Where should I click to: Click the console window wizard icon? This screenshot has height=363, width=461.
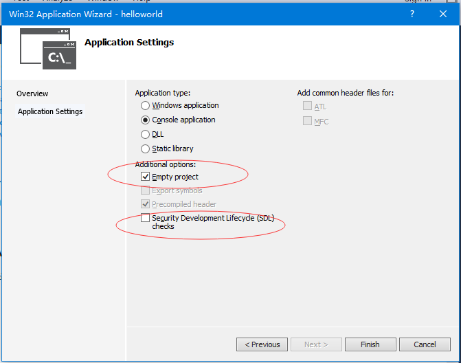pos(48,49)
